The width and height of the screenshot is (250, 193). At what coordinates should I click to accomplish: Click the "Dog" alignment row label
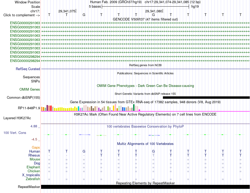click(x=37, y=163)
